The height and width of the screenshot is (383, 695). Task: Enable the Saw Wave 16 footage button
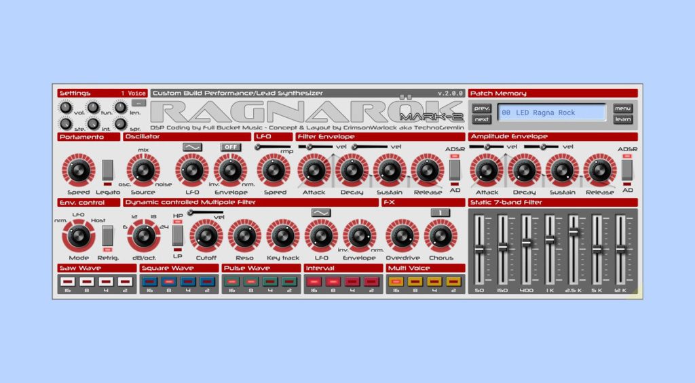click(x=67, y=281)
